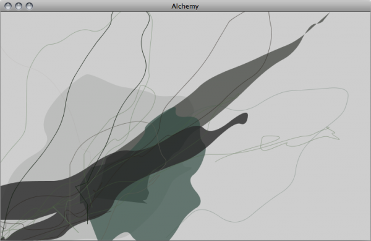Minimize the Alchemy window

(x=19, y=6)
